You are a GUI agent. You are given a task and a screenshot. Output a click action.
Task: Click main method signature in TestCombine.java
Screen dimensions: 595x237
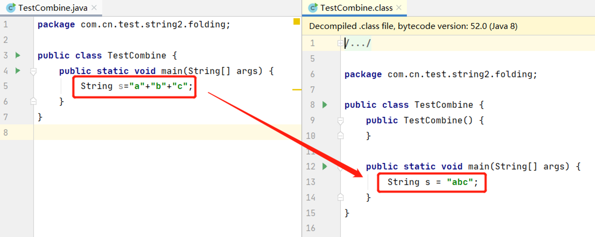coord(166,71)
